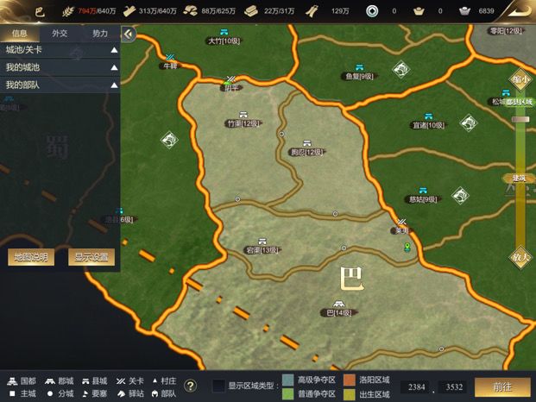Click the 郡县区域 zoom level marker
536x402 pixels.
[x=520, y=102]
